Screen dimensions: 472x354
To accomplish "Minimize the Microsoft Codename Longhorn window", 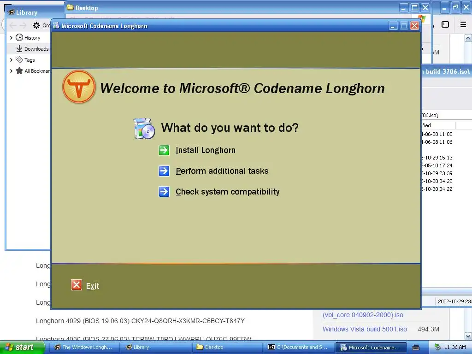I will pos(393,26).
